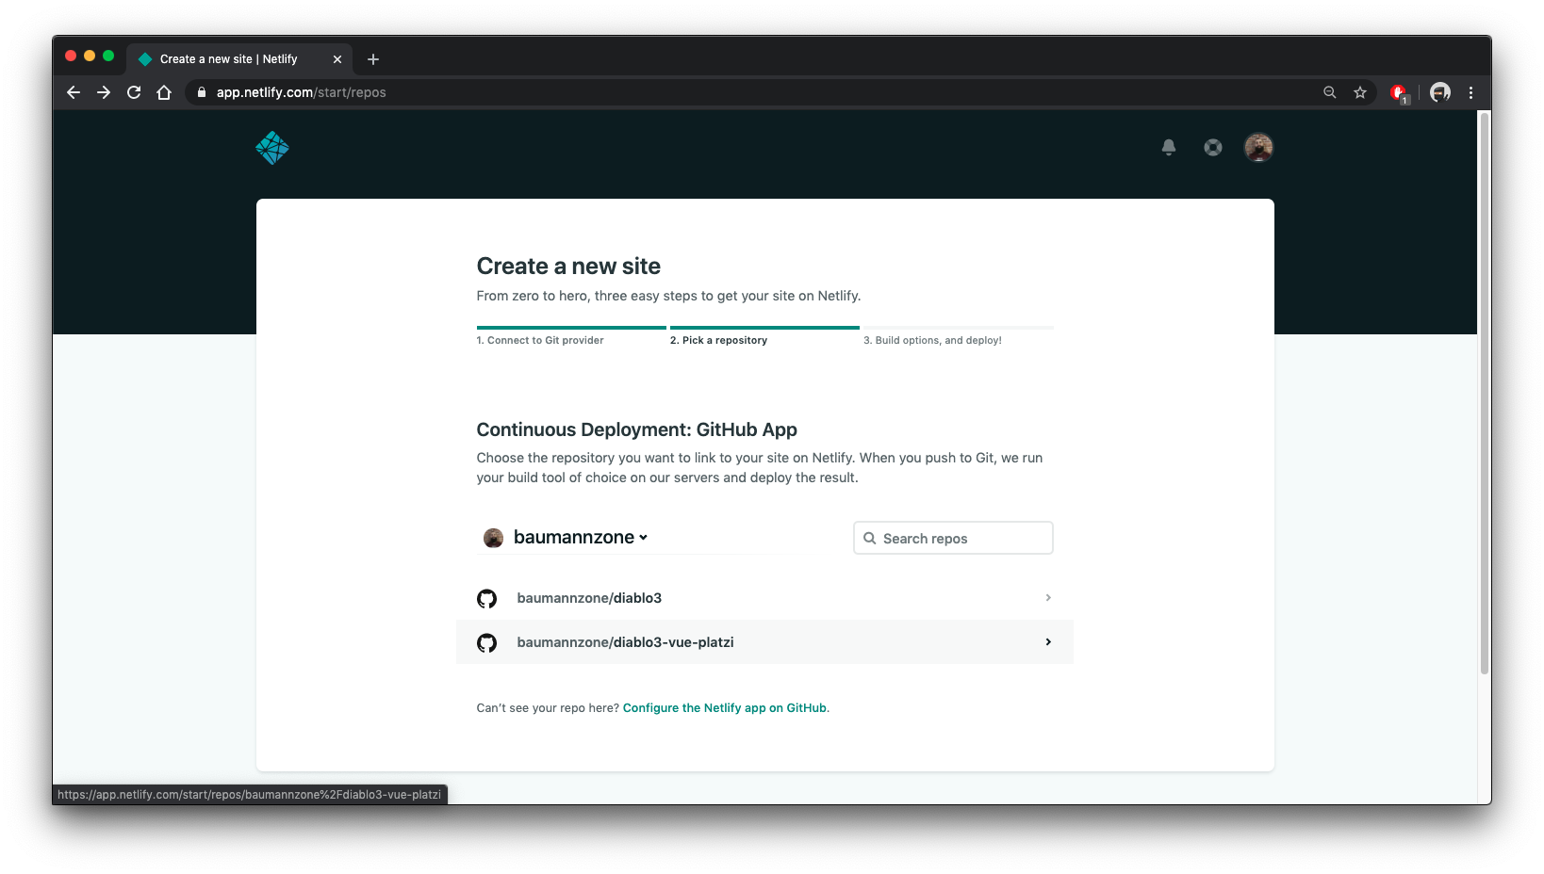1544x874 pixels.
Task: Click GitHub icon beside diablo3-vue-platzi
Action: 486,642
